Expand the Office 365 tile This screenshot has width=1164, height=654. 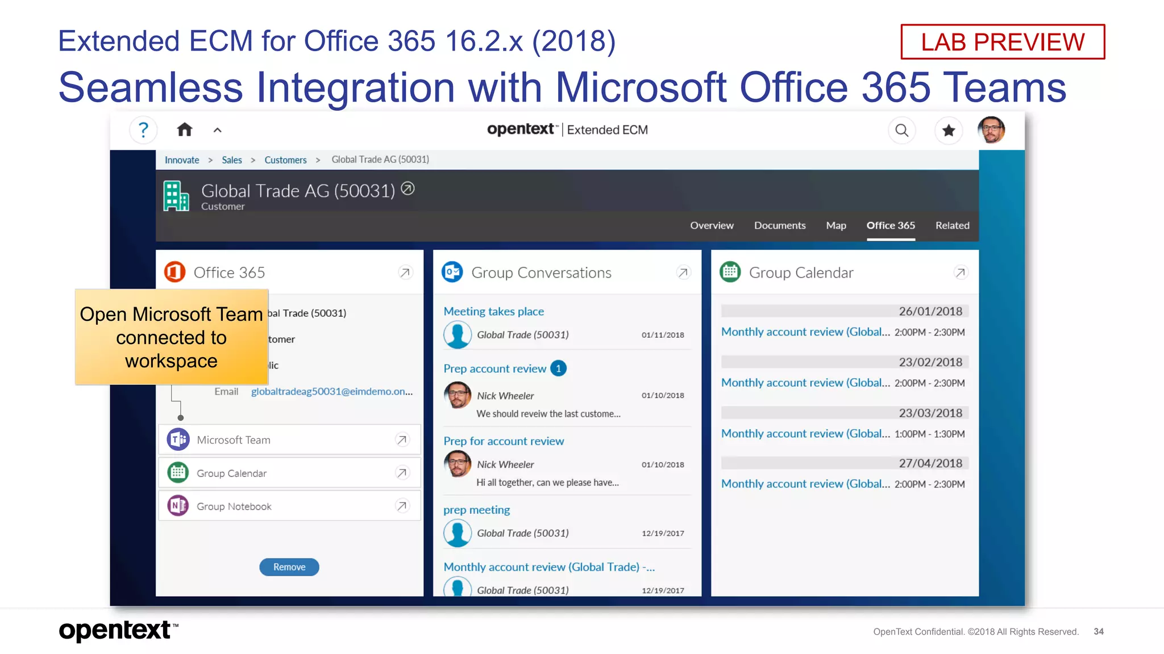point(405,272)
